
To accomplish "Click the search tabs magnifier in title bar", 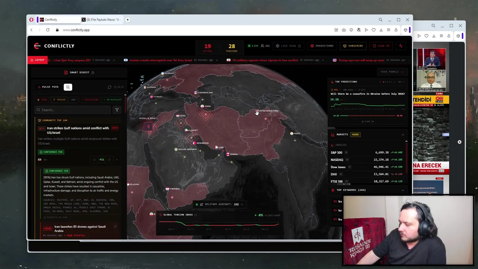I will 381,20.
